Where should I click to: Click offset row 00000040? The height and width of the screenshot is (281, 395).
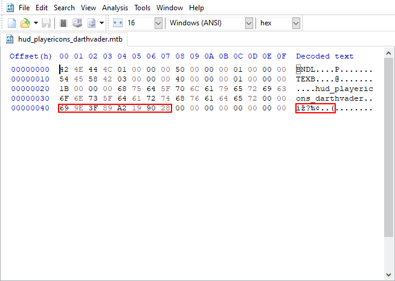(x=30, y=108)
